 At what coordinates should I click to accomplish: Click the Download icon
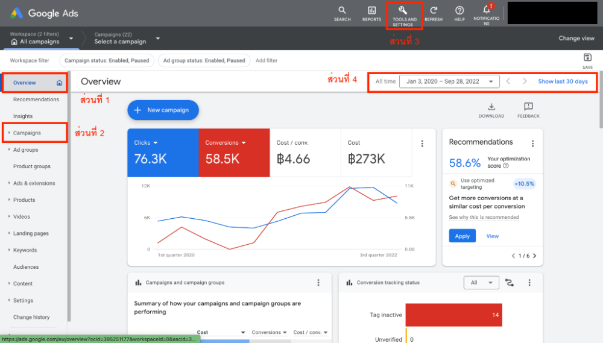coord(491,107)
